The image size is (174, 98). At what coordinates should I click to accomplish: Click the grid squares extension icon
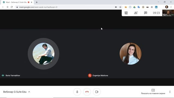click(x=152, y=7)
